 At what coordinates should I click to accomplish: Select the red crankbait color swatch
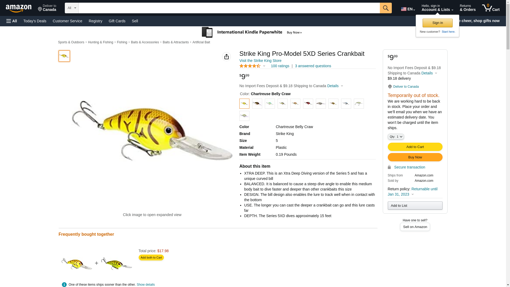(x=308, y=104)
